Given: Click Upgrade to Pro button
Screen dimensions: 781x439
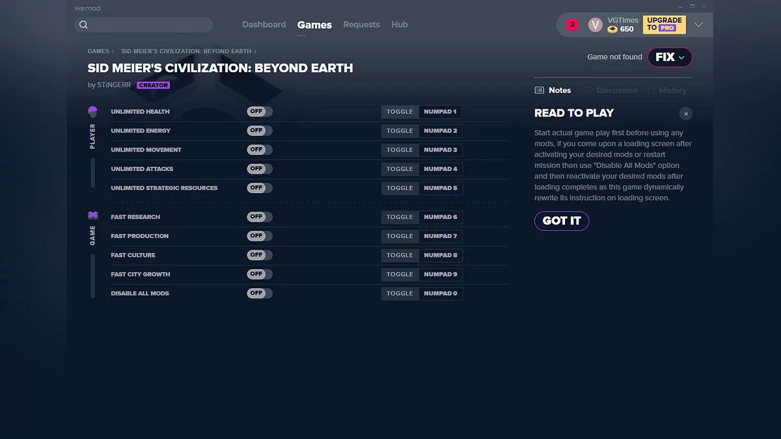Looking at the screenshot, I should (x=665, y=25).
